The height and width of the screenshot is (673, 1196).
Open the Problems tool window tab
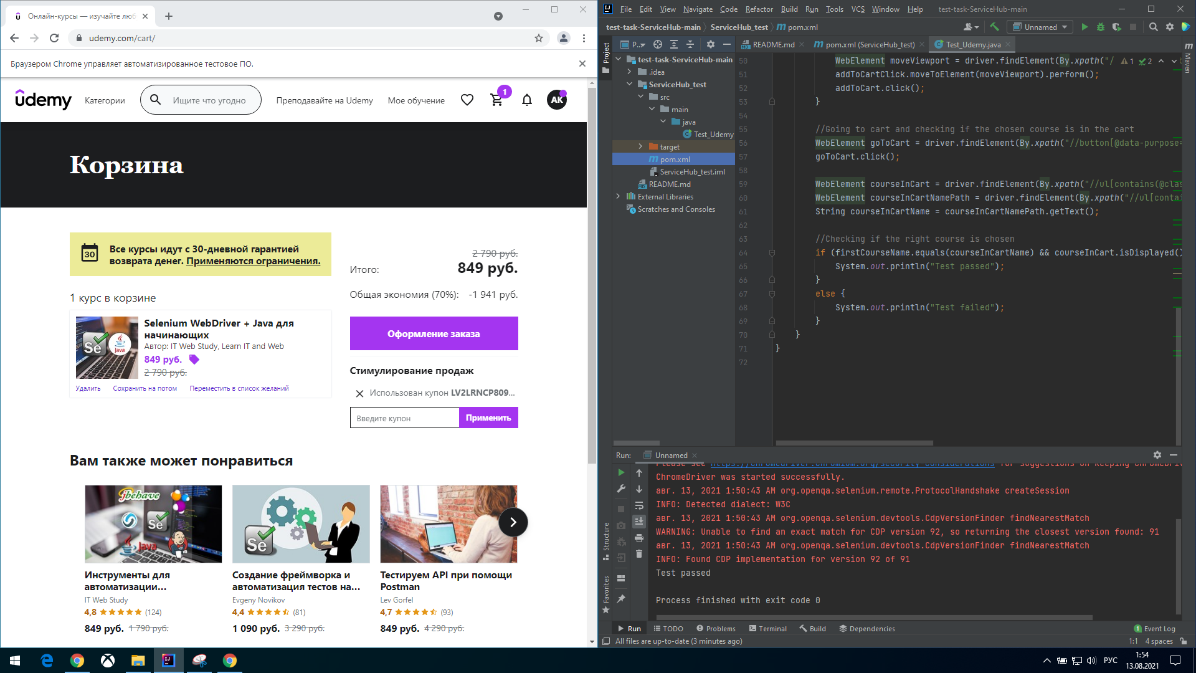pyautogui.click(x=716, y=629)
